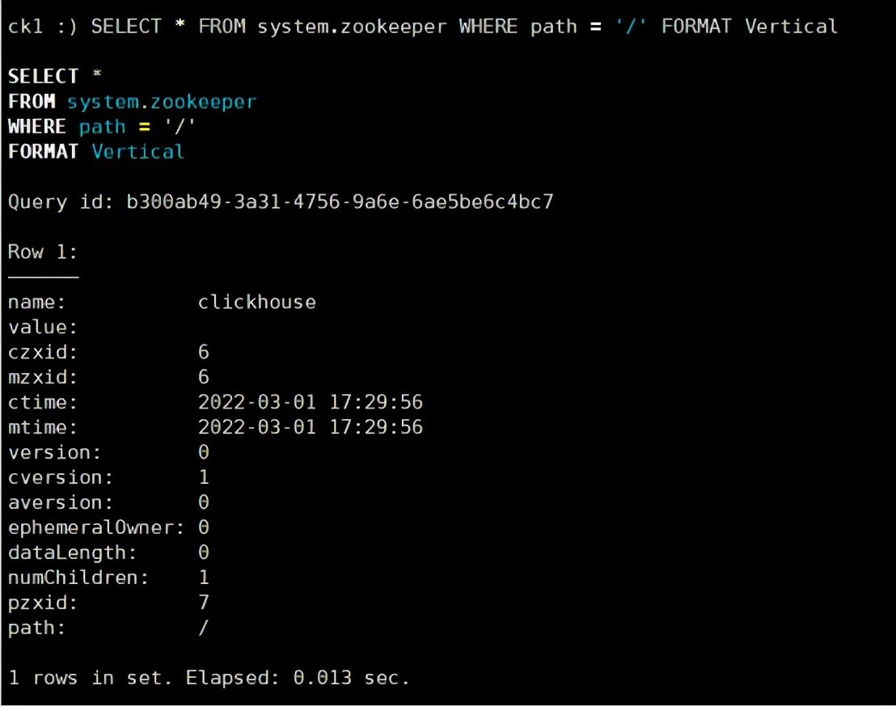Click the pzxid value 7
The width and height of the screenshot is (896, 707).
coord(203,603)
